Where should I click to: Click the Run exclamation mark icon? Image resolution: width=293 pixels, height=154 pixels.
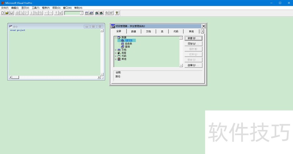pyautogui.click(x=56, y=13)
